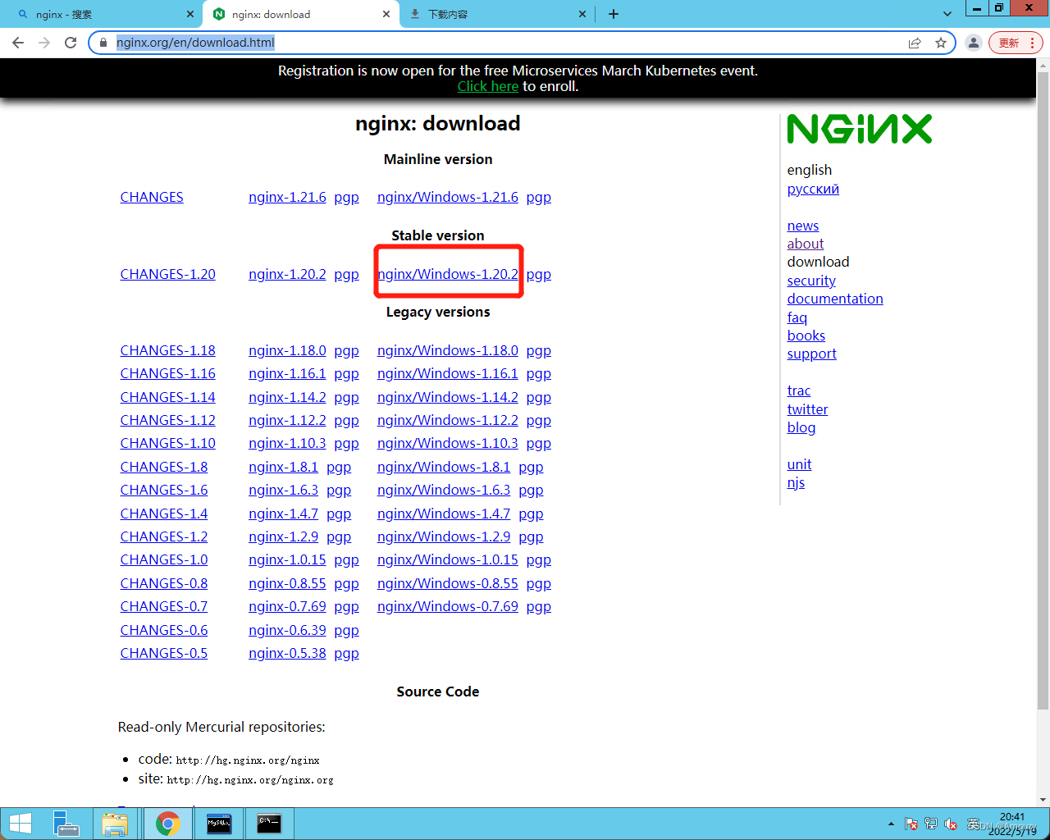Screen dimensions: 1050x840
Task: Open the documentation sidebar link
Action: point(835,298)
